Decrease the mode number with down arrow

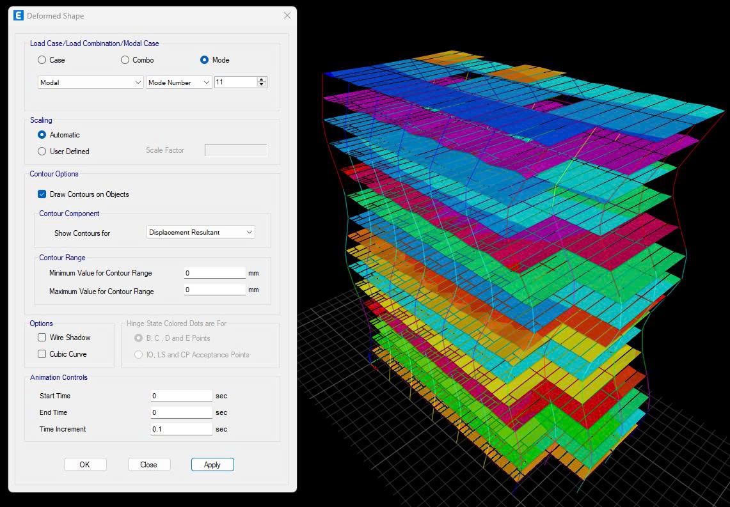262,85
